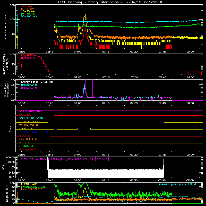Click the GAP_FLAG label
This screenshot has width=206, height=206.
(25, 115)
